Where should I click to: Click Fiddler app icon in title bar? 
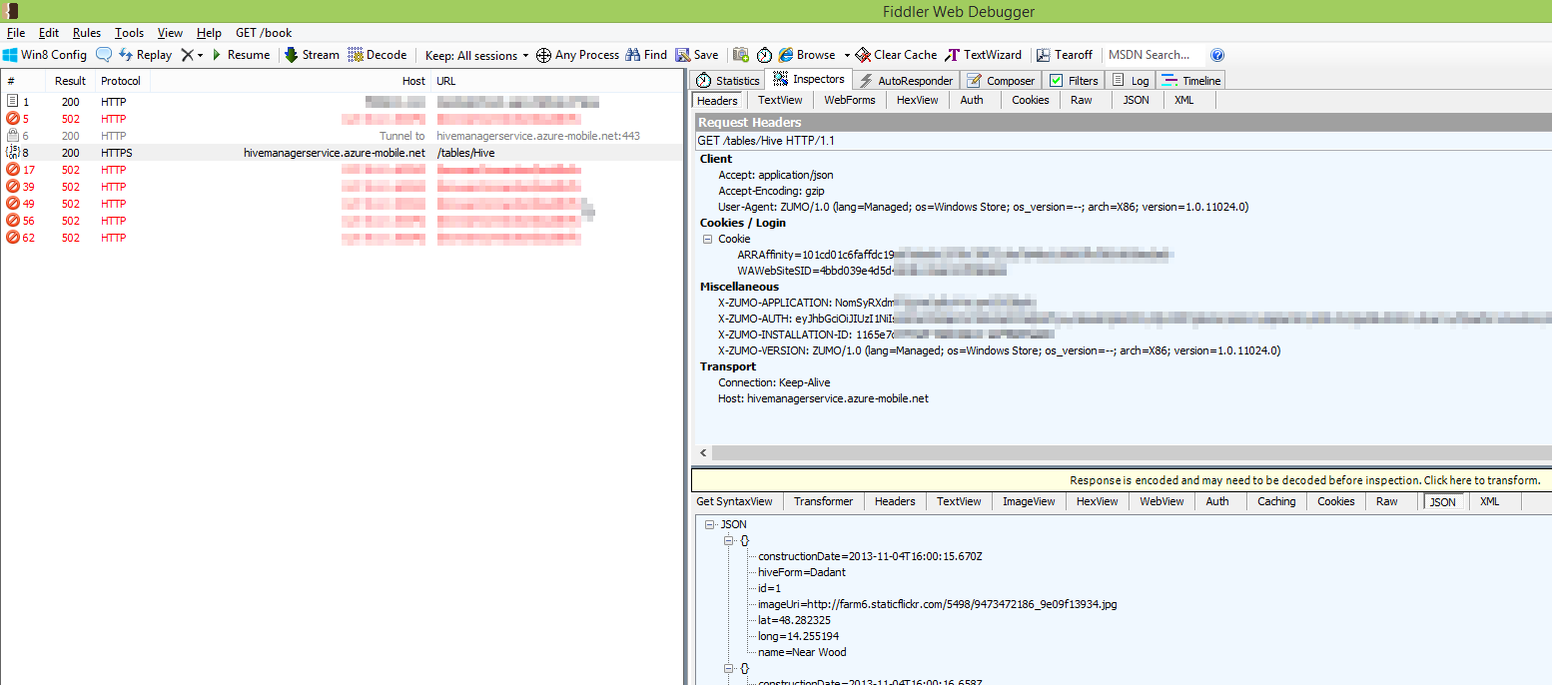pos(10,11)
